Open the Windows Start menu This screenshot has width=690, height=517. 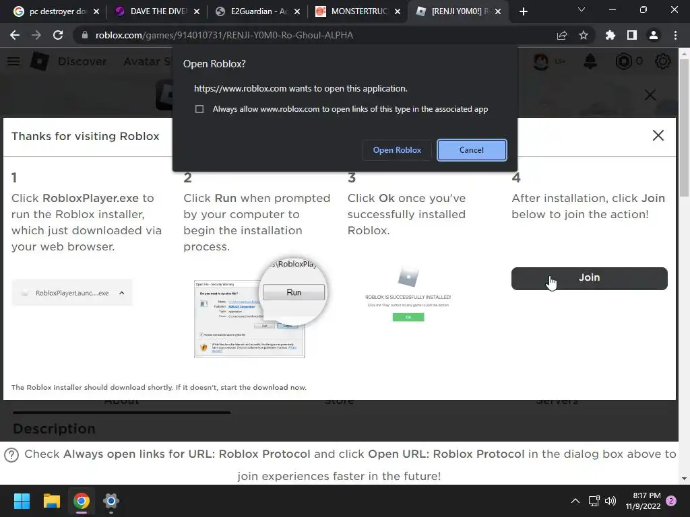(x=22, y=501)
